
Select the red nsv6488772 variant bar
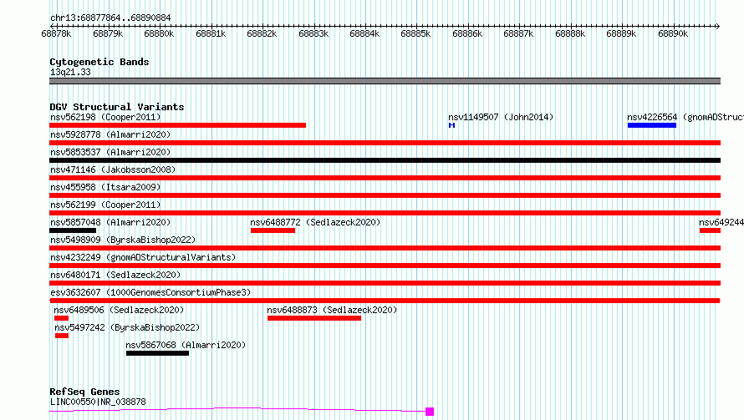click(273, 230)
